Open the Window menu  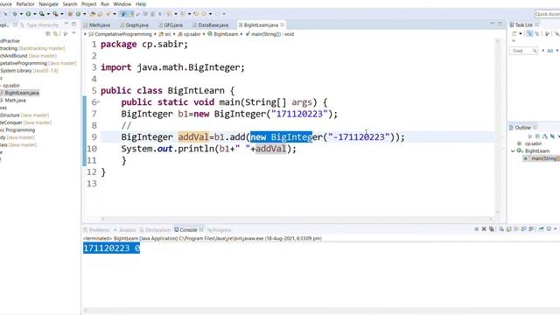122,3
